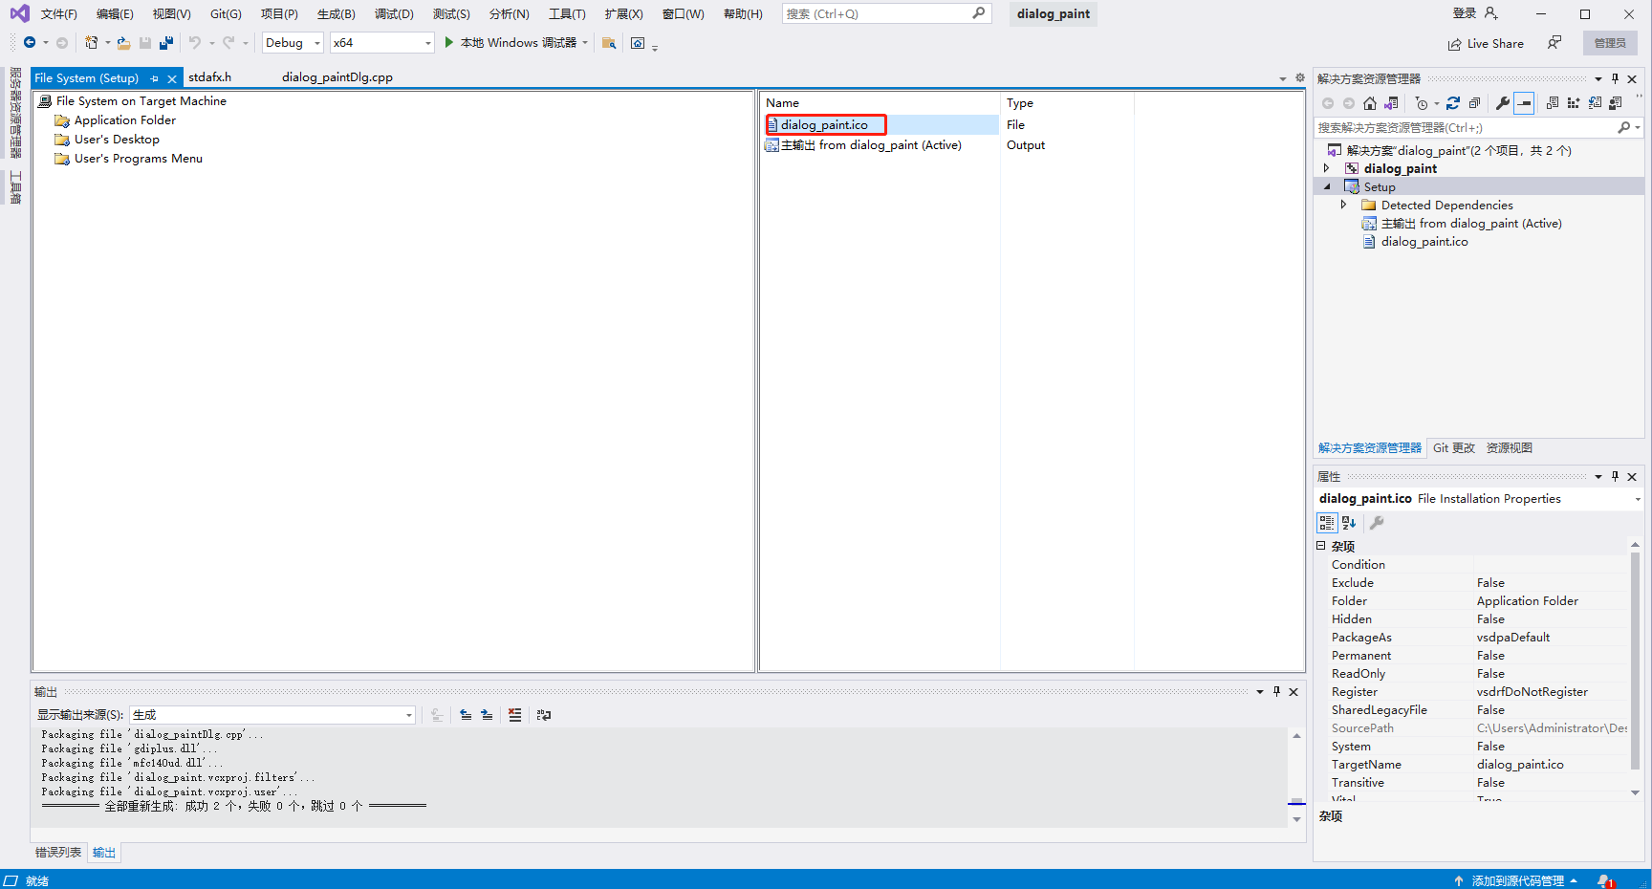This screenshot has width=1652, height=889.
Task: Select dialog_paint.ico in the file list
Action: click(x=825, y=124)
